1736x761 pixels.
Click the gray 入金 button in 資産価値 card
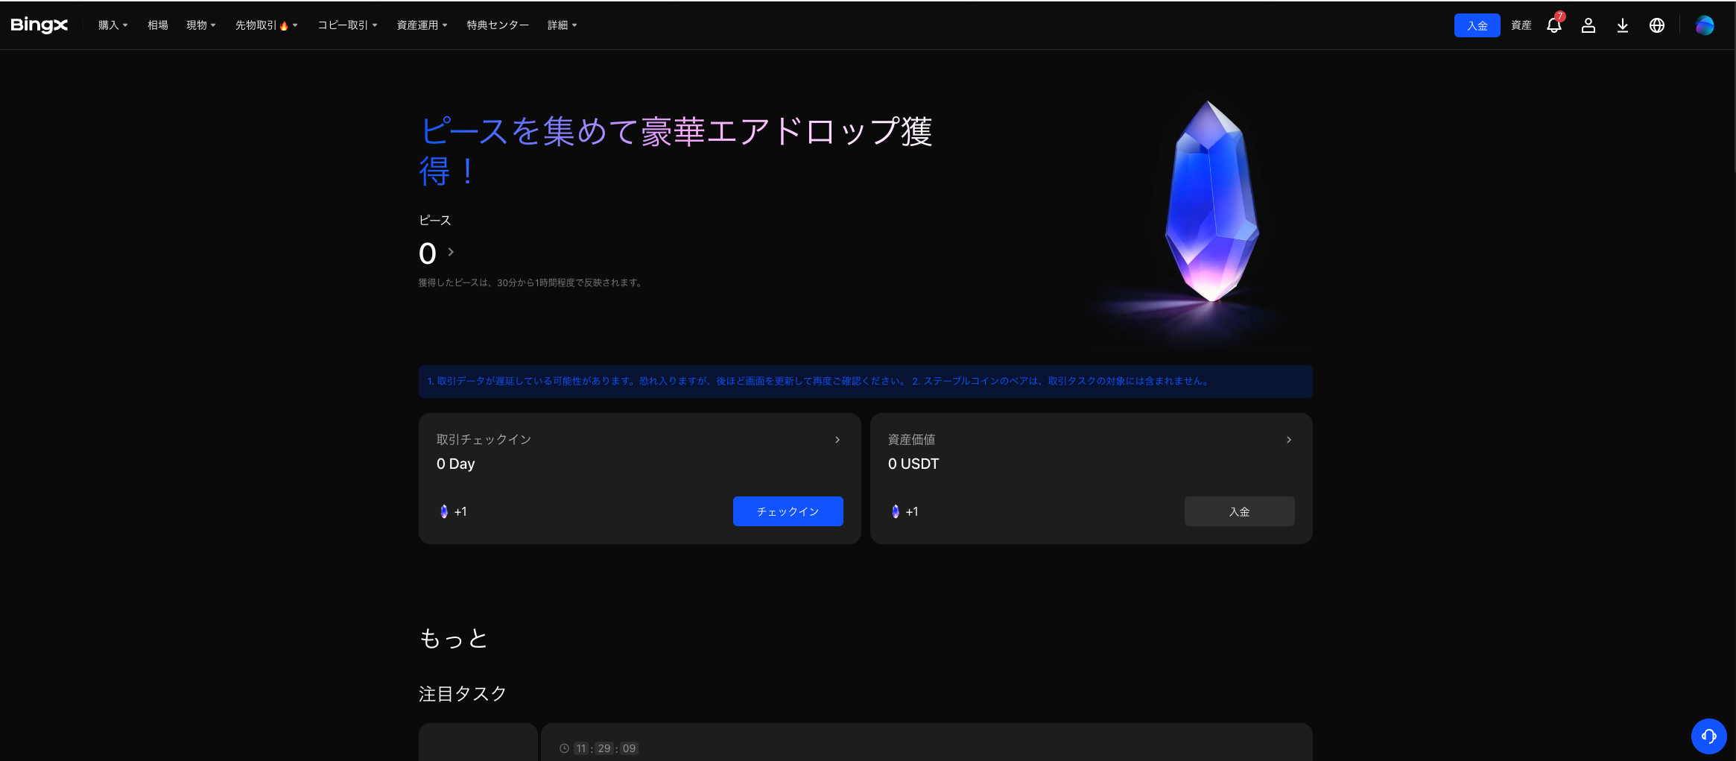[1239, 511]
